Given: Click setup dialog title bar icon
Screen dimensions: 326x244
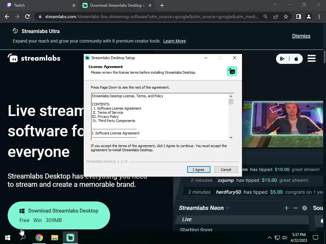Looking at the screenshot, I should pos(88,58).
